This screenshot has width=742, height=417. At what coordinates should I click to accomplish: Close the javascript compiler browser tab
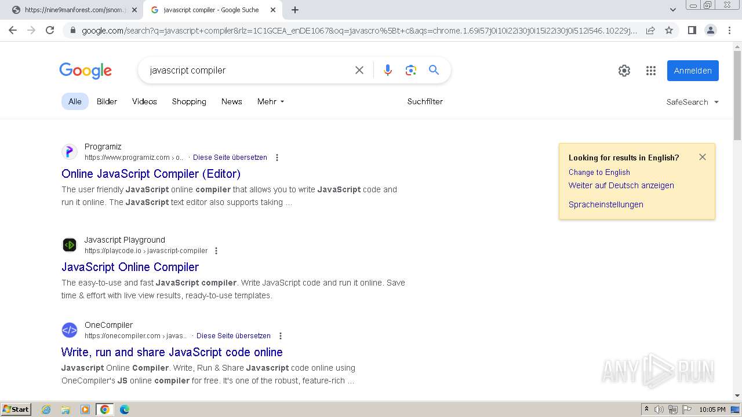coord(272,10)
